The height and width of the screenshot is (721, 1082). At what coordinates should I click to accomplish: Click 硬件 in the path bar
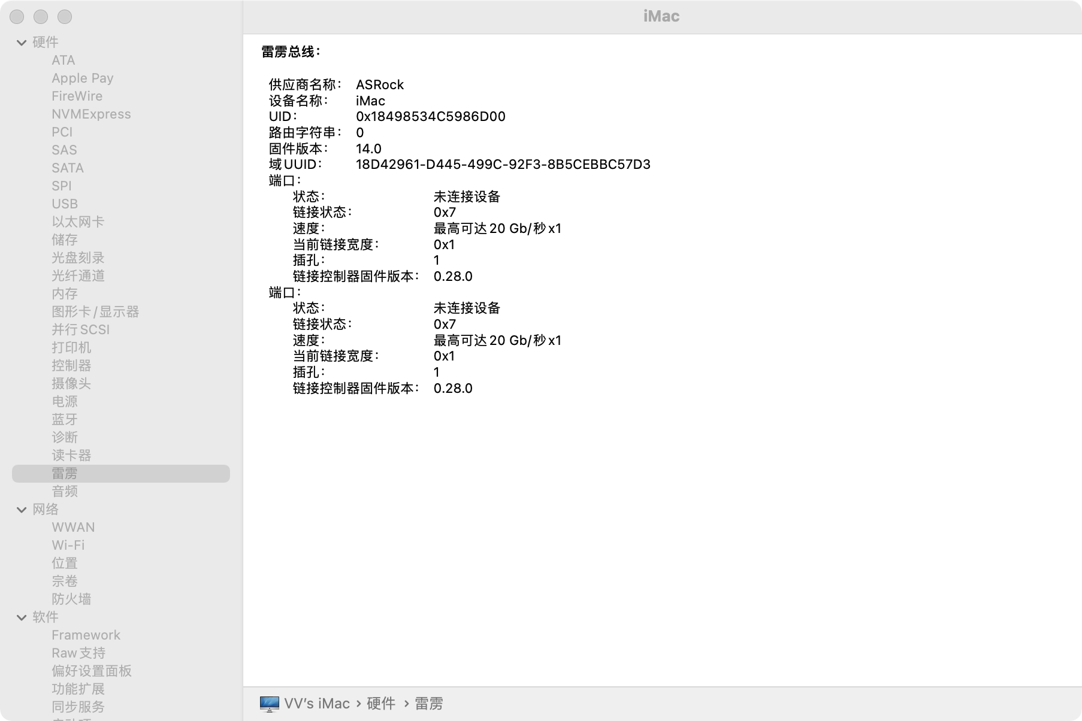click(381, 704)
